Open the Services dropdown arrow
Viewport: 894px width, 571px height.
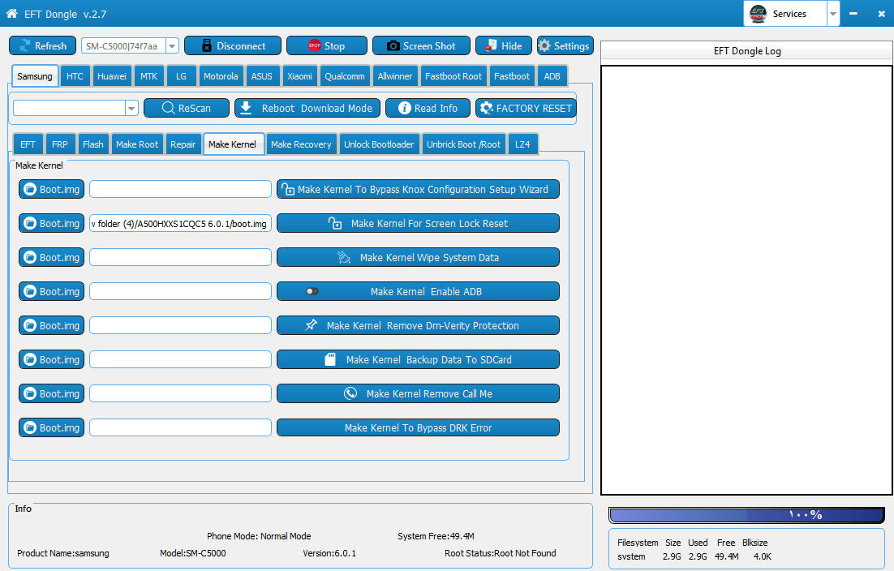833,14
